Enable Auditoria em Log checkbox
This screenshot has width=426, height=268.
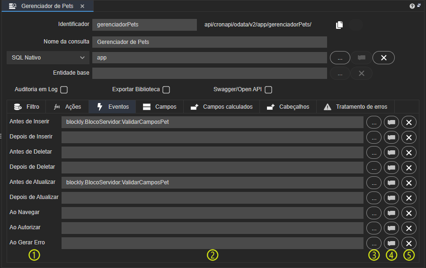pos(64,90)
